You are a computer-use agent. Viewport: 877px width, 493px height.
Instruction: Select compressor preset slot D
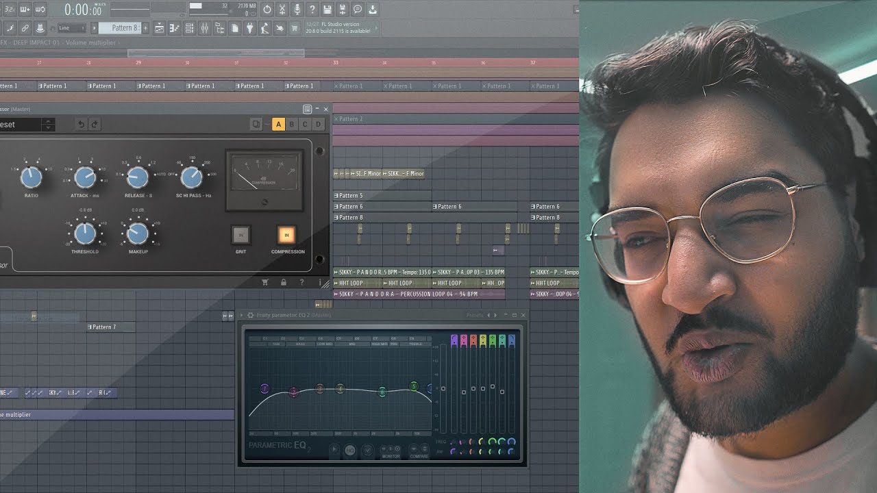pyautogui.click(x=318, y=125)
